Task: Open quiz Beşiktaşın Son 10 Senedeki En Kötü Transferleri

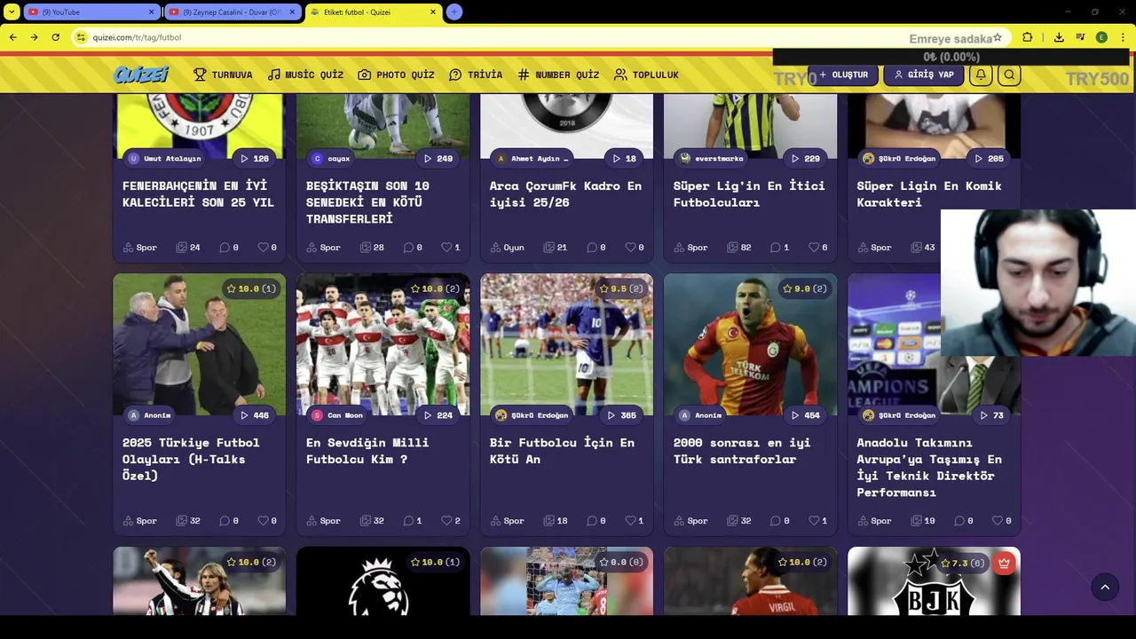Action: click(367, 202)
